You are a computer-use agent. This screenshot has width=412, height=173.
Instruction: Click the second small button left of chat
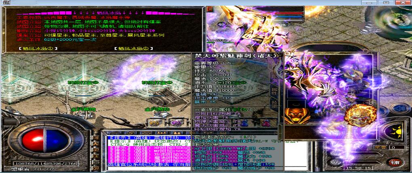96,144
